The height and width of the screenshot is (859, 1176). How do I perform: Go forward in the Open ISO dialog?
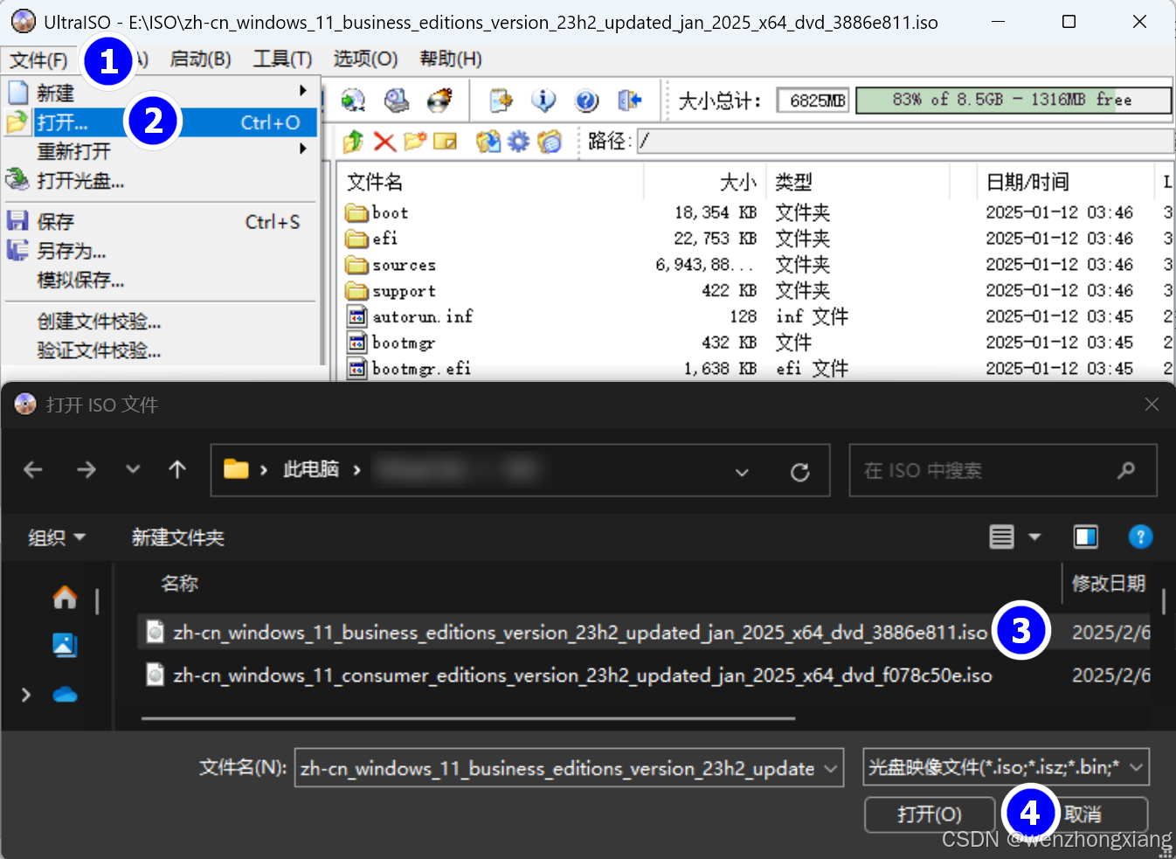pyautogui.click(x=86, y=470)
